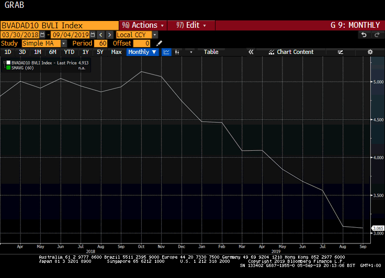Open chart settings gear
The width and height of the screenshot is (385, 278).
click(370, 52)
